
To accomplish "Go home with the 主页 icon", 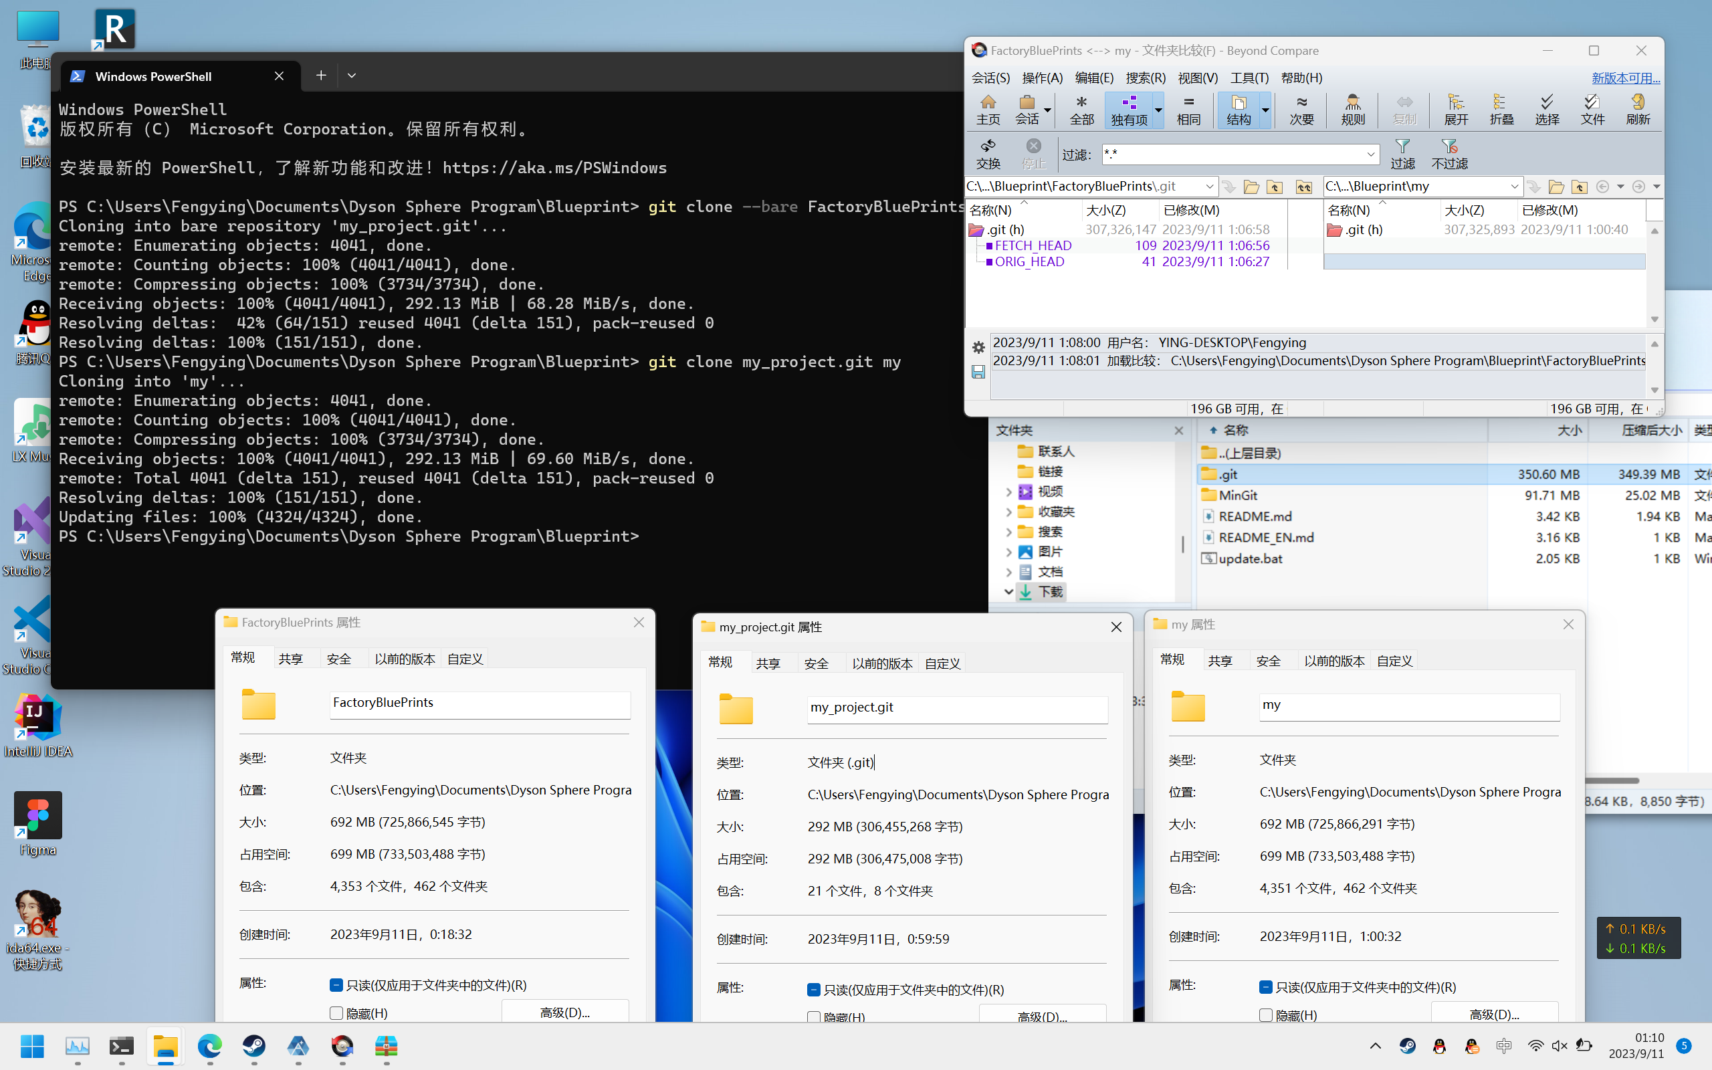I will point(988,108).
